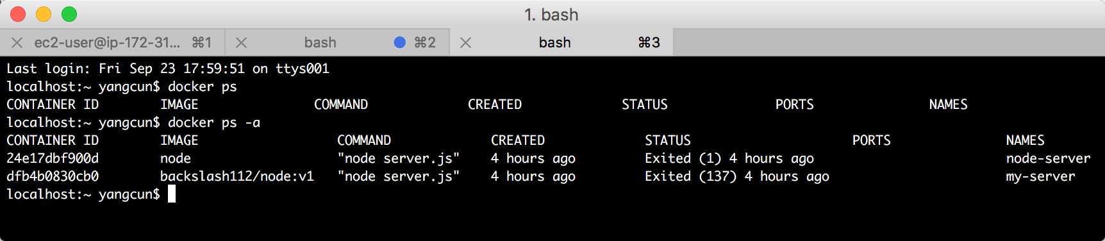
Task: Click the terminal cursor at the prompt
Action: pyautogui.click(x=172, y=194)
